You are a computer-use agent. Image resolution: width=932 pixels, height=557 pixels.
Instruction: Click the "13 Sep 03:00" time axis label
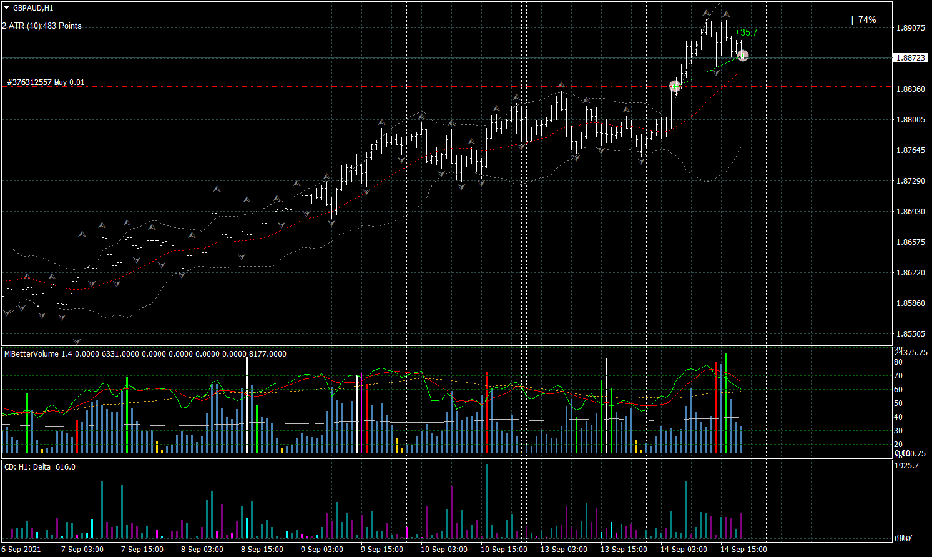[564, 550]
